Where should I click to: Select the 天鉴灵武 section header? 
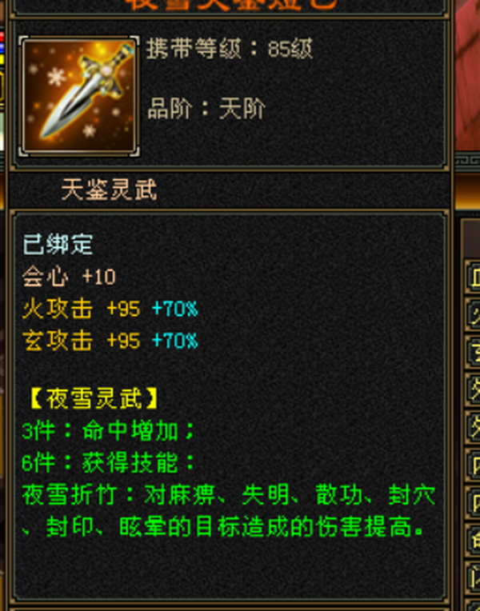coord(109,190)
